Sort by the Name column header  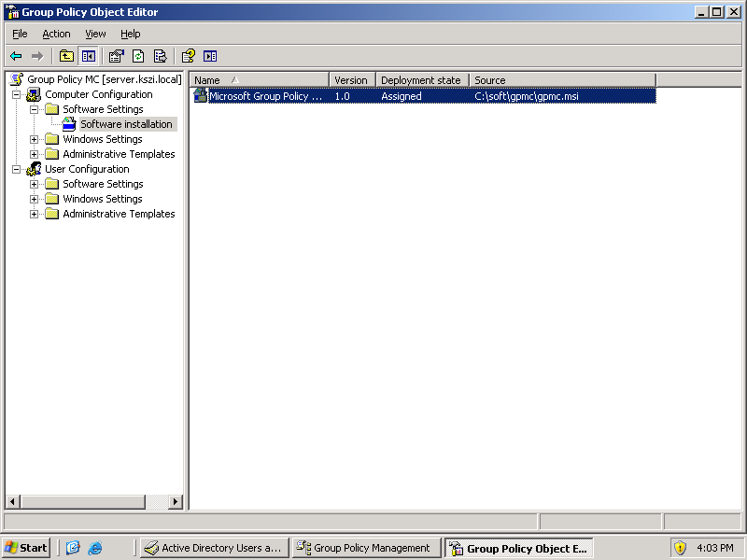pyautogui.click(x=260, y=80)
